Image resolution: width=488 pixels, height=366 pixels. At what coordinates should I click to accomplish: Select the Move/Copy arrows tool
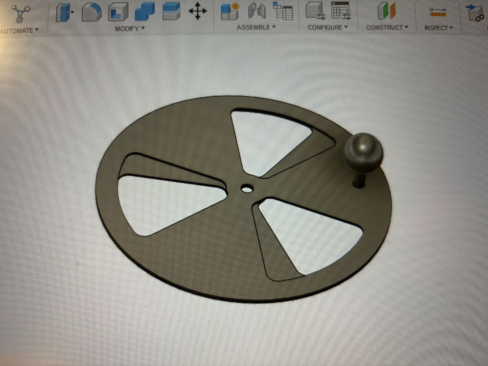coord(198,12)
